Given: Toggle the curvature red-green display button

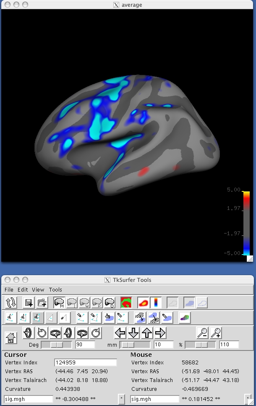Looking at the screenshot, I should 126,303.
